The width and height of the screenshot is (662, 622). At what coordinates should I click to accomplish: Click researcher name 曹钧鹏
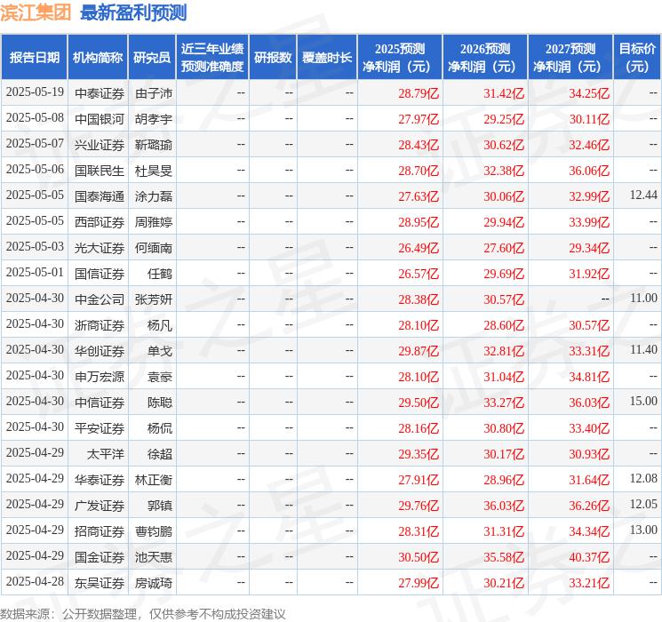coord(154,531)
